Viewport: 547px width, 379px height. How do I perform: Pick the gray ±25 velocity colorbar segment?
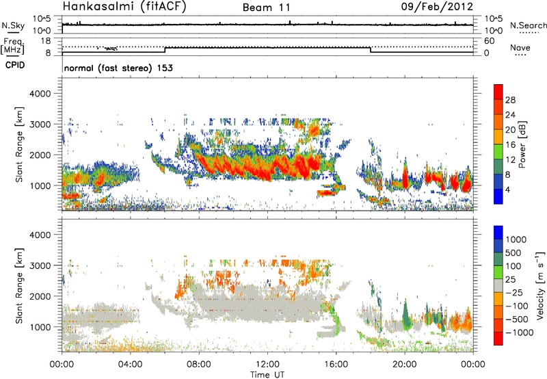tap(498, 285)
